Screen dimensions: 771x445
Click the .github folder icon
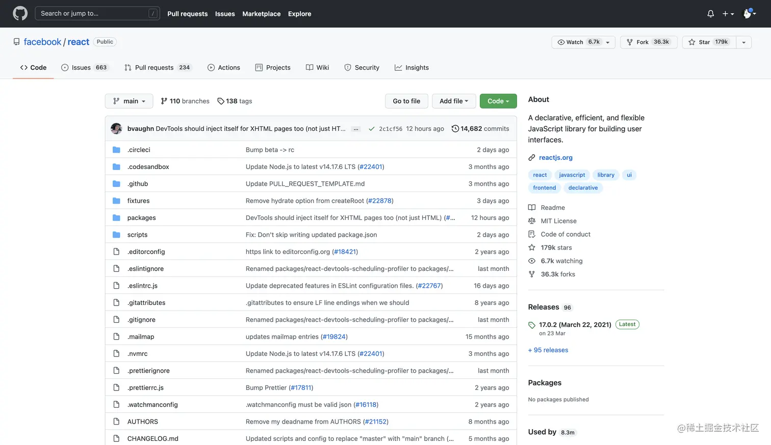(116, 184)
